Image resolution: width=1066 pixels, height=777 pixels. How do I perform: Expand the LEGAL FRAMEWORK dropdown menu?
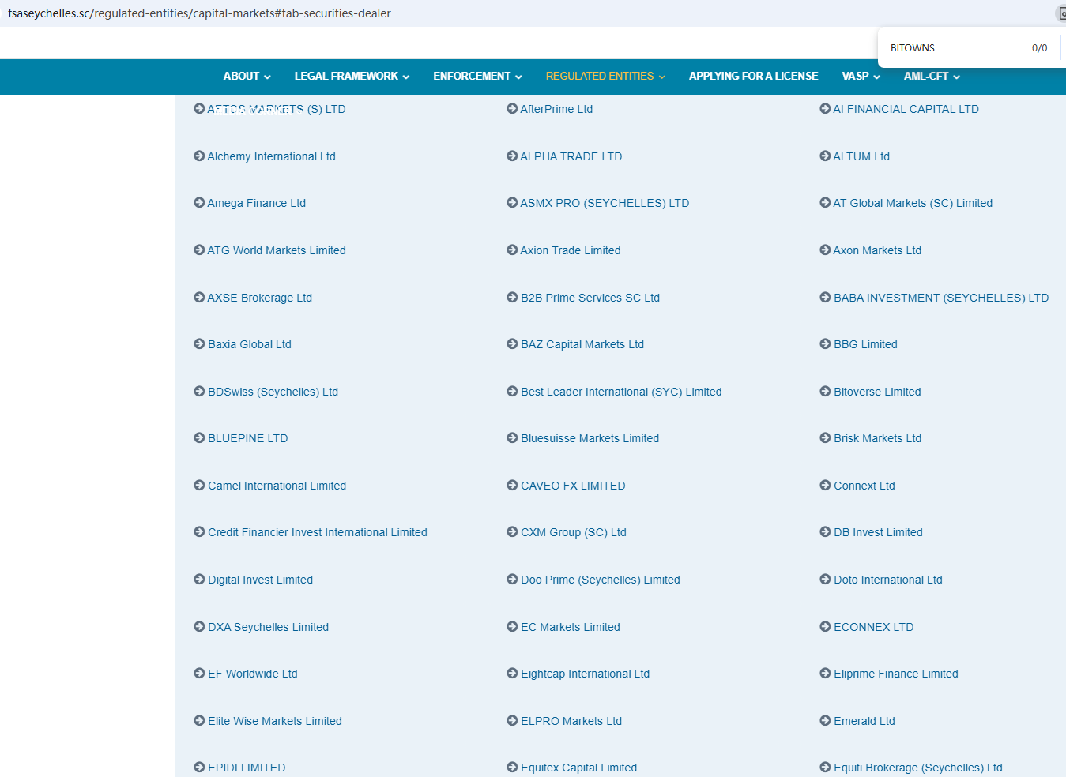pos(352,77)
